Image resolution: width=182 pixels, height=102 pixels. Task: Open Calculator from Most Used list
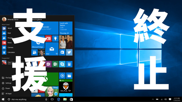point(8,52)
